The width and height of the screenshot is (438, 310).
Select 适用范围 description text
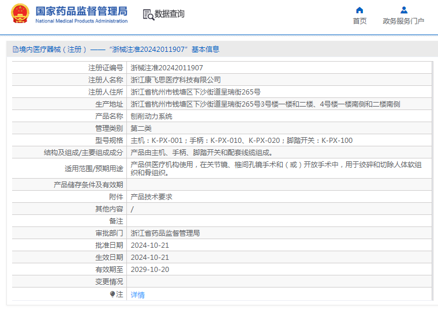276,168
